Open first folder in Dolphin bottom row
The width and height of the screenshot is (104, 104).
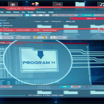(x=44, y=92)
